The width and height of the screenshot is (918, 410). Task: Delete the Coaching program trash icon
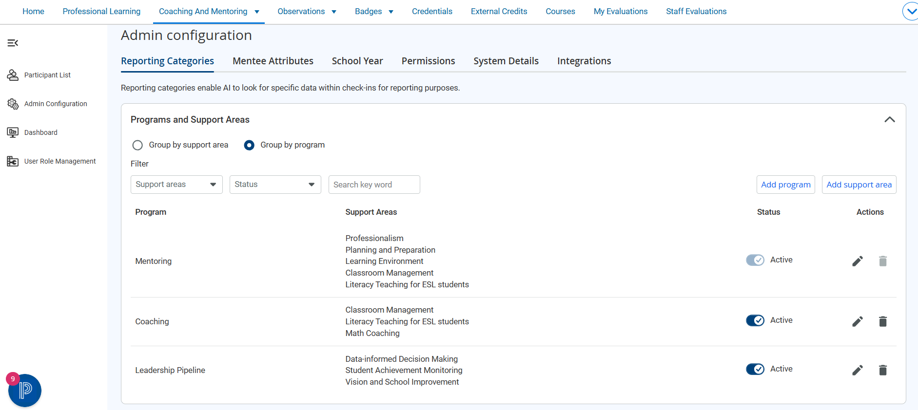pyautogui.click(x=883, y=321)
